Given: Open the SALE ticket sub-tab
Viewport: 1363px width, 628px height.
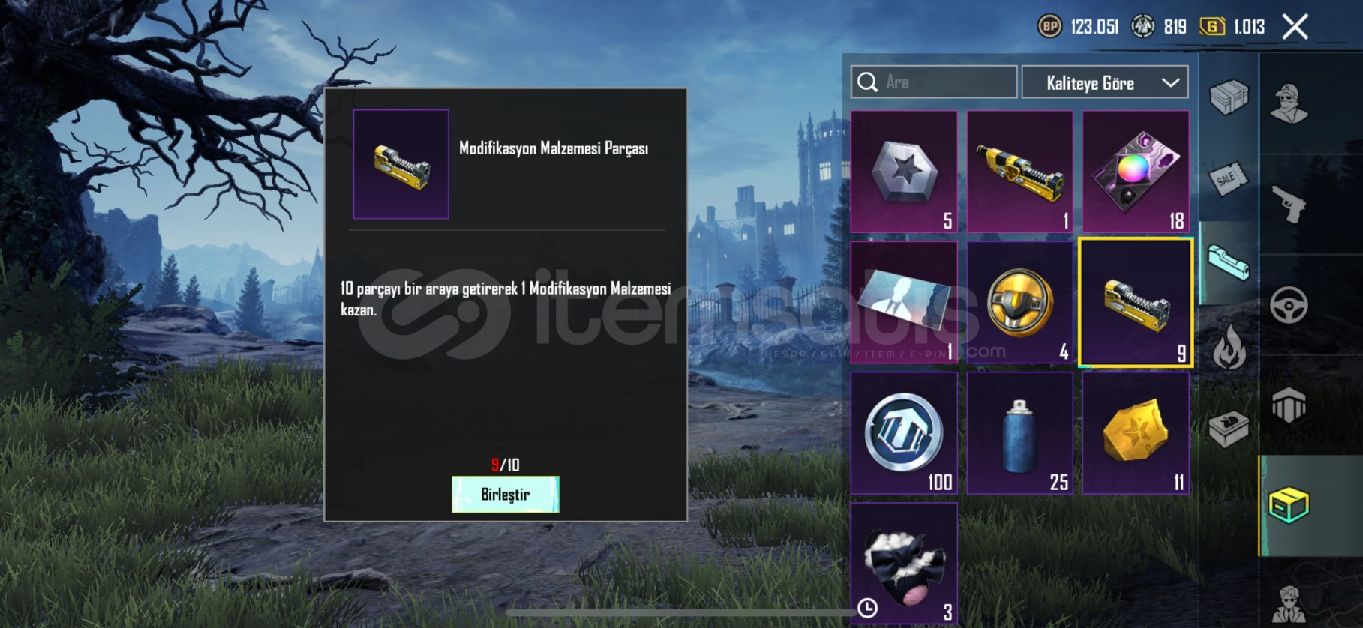Looking at the screenshot, I should (1228, 180).
